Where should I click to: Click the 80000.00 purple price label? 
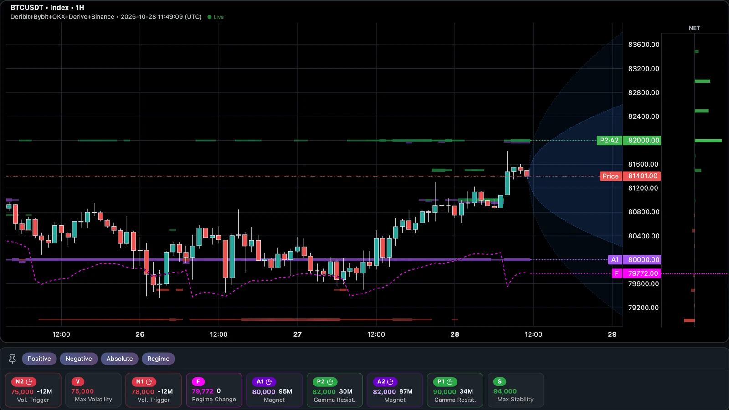coord(642,260)
